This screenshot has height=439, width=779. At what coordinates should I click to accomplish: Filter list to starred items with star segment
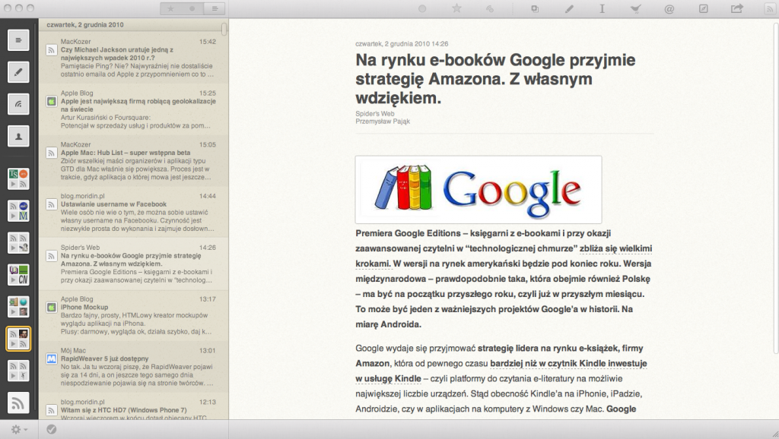[x=171, y=8]
